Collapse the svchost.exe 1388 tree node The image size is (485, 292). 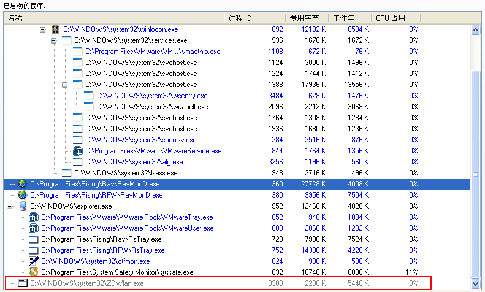click(64, 85)
